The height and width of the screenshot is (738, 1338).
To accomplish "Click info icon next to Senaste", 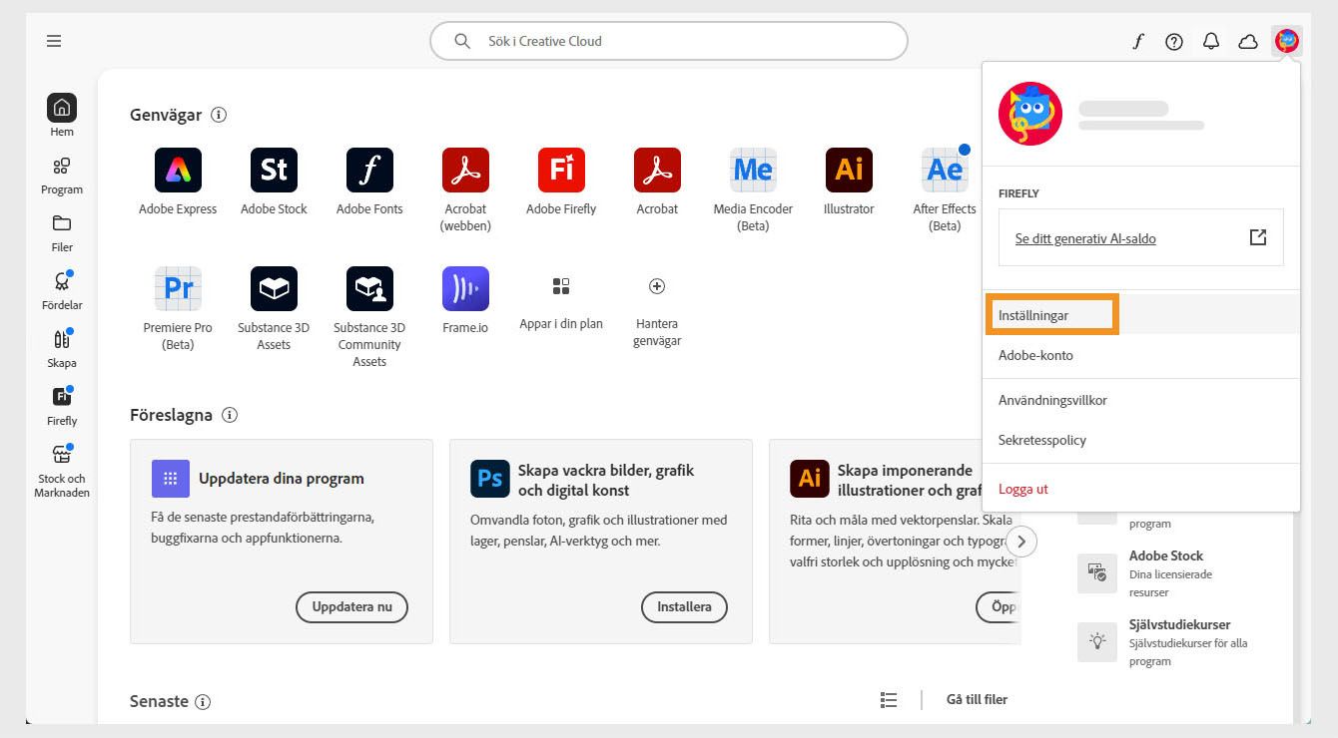I will [203, 702].
